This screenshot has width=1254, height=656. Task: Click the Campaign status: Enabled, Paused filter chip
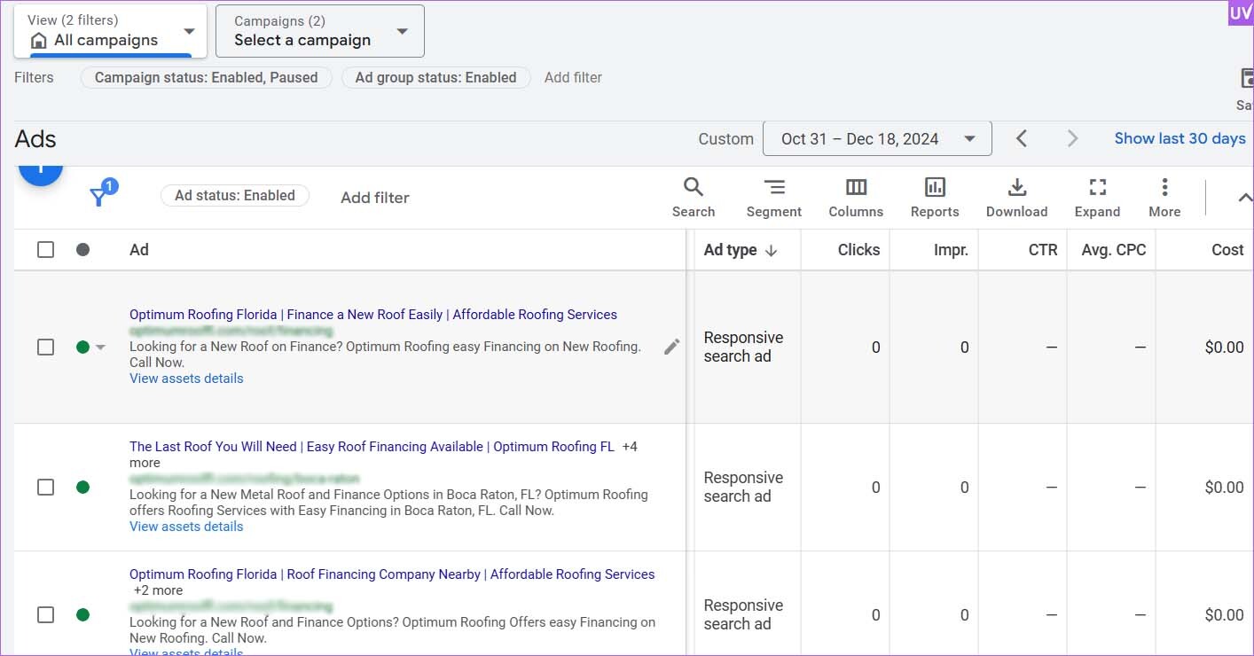point(206,78)
